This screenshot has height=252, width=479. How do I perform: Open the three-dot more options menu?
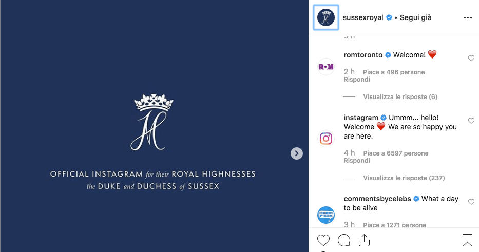click(467, 17)
